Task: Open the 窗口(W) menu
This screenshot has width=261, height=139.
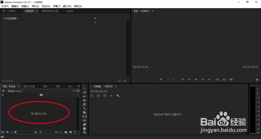Action: 67,6
